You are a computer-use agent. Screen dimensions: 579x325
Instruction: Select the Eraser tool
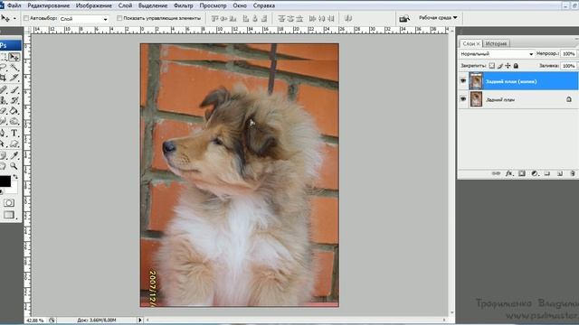pos(3,110)
